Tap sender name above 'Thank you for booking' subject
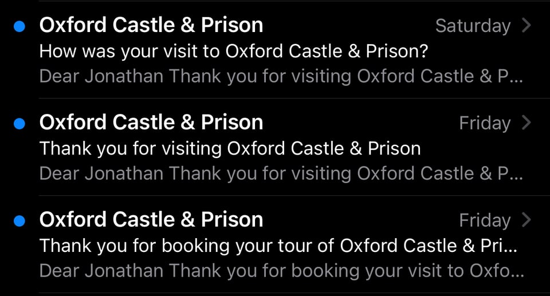Image resolution: width=550 pixels, height=296 pixels. (x=151, y=220)
